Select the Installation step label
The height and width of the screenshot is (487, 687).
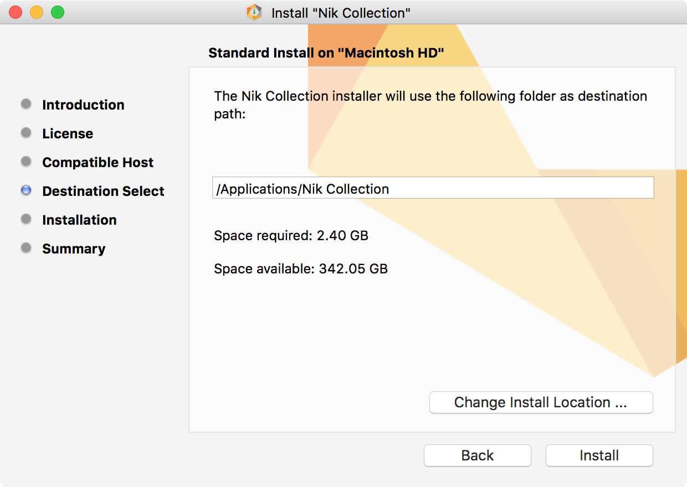[x=79, y=220]
